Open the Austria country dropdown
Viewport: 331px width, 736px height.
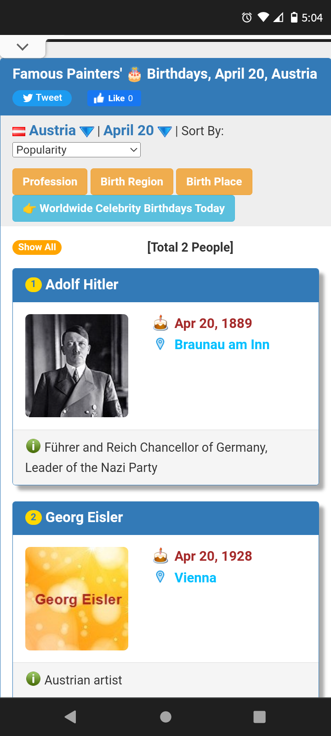coord(62,131)
